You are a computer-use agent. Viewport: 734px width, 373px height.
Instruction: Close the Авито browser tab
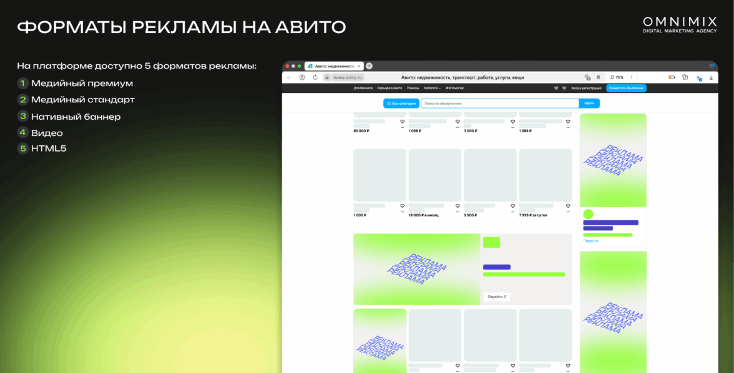359,66
